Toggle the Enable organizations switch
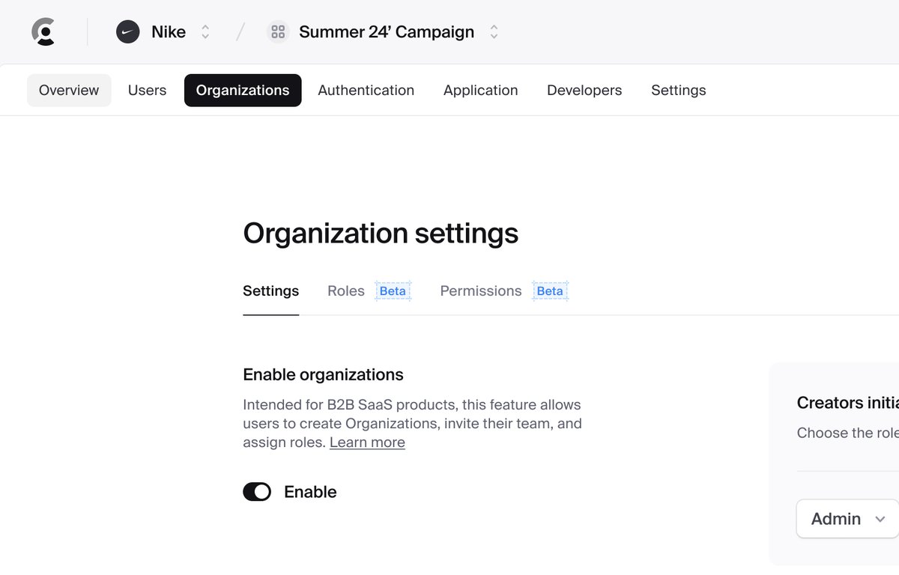 [257, 492]
